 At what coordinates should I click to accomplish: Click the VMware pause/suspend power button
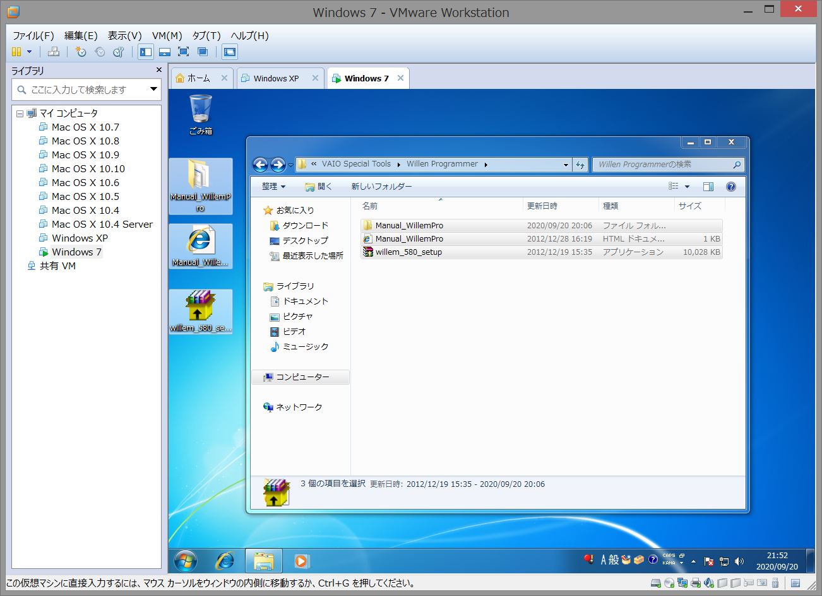point(17,52)
